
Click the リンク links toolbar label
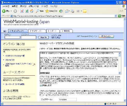coord(121,11)
